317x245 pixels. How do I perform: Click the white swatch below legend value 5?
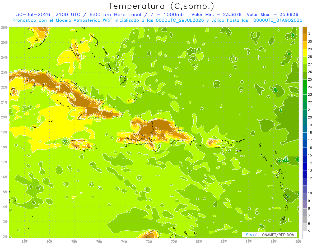click(305, 235)
